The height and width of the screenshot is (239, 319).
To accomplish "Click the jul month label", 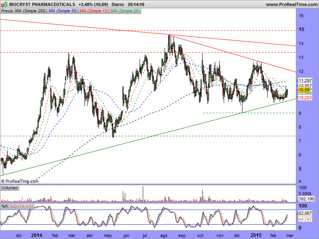I will (x=145, y=235).
